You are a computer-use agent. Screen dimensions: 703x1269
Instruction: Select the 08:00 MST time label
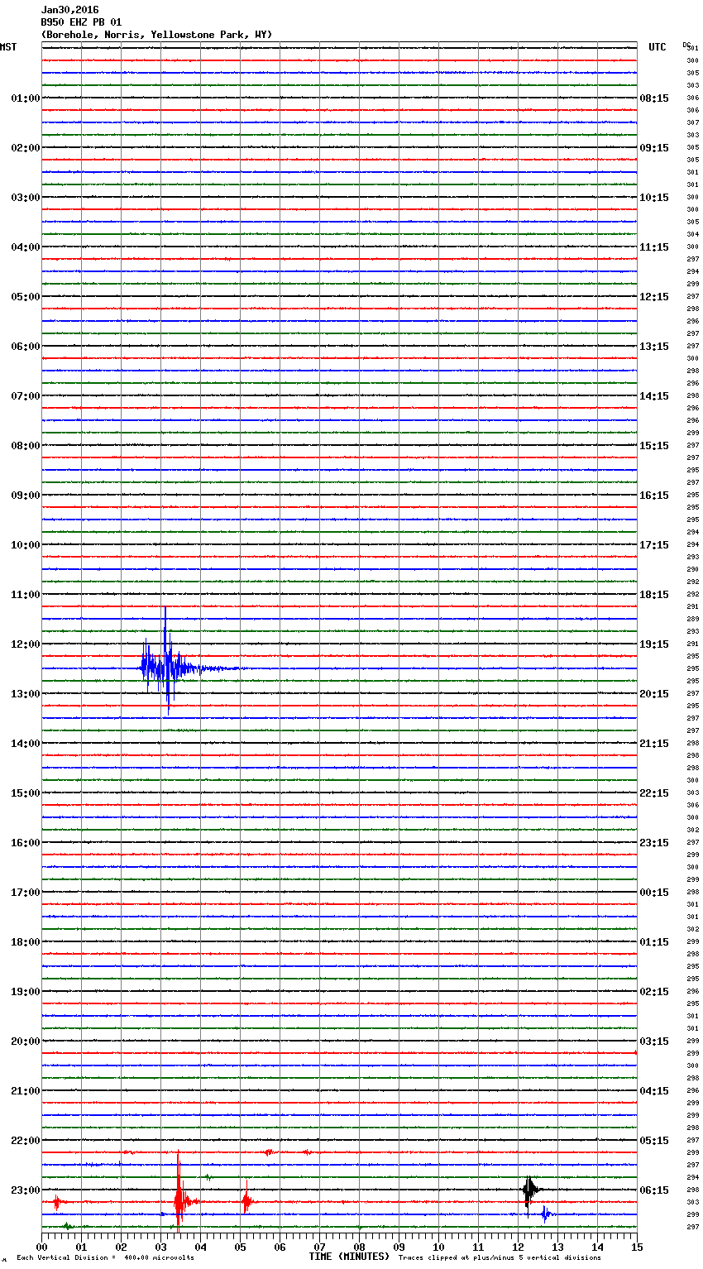click(x=25, y=446)
